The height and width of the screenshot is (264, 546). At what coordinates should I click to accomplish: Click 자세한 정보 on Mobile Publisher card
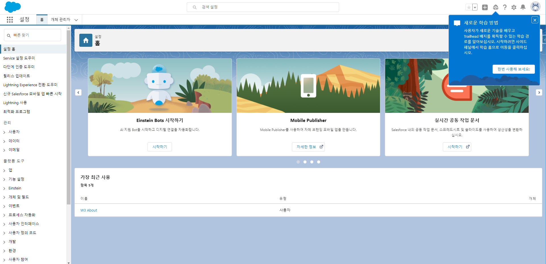point(308,147)
